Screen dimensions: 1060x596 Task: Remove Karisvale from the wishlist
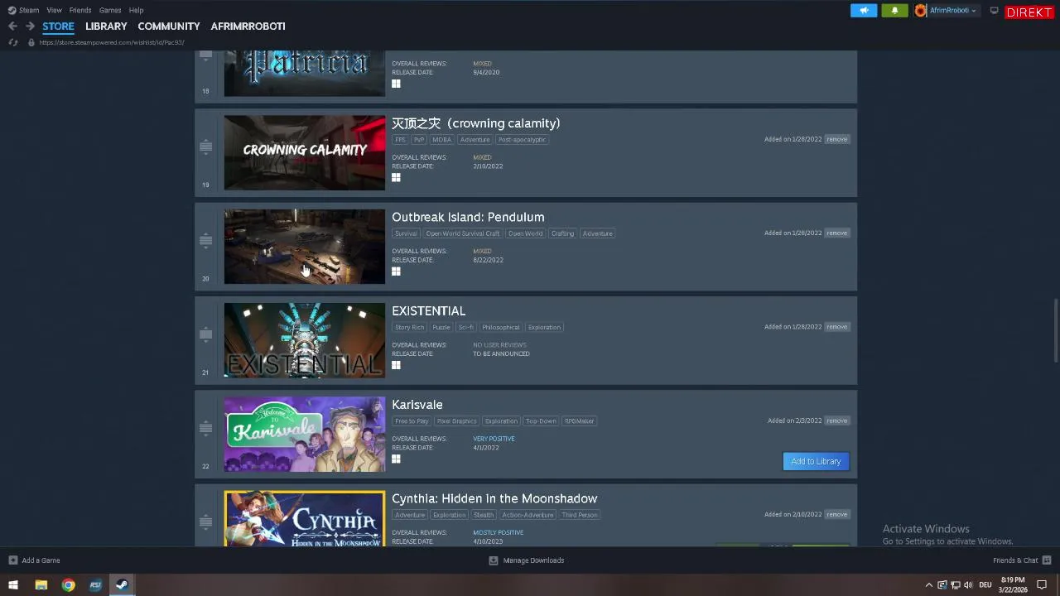pos(836,421)
